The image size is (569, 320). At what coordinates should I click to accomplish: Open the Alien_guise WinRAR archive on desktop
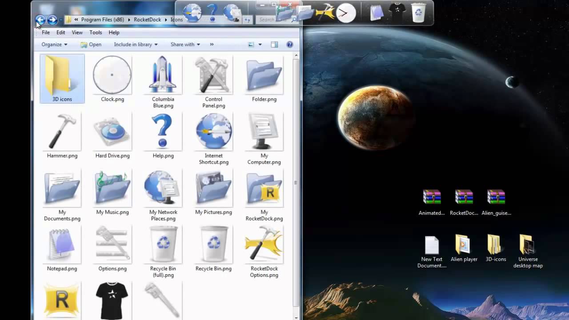pyautogui.click(x=496, y=197)
